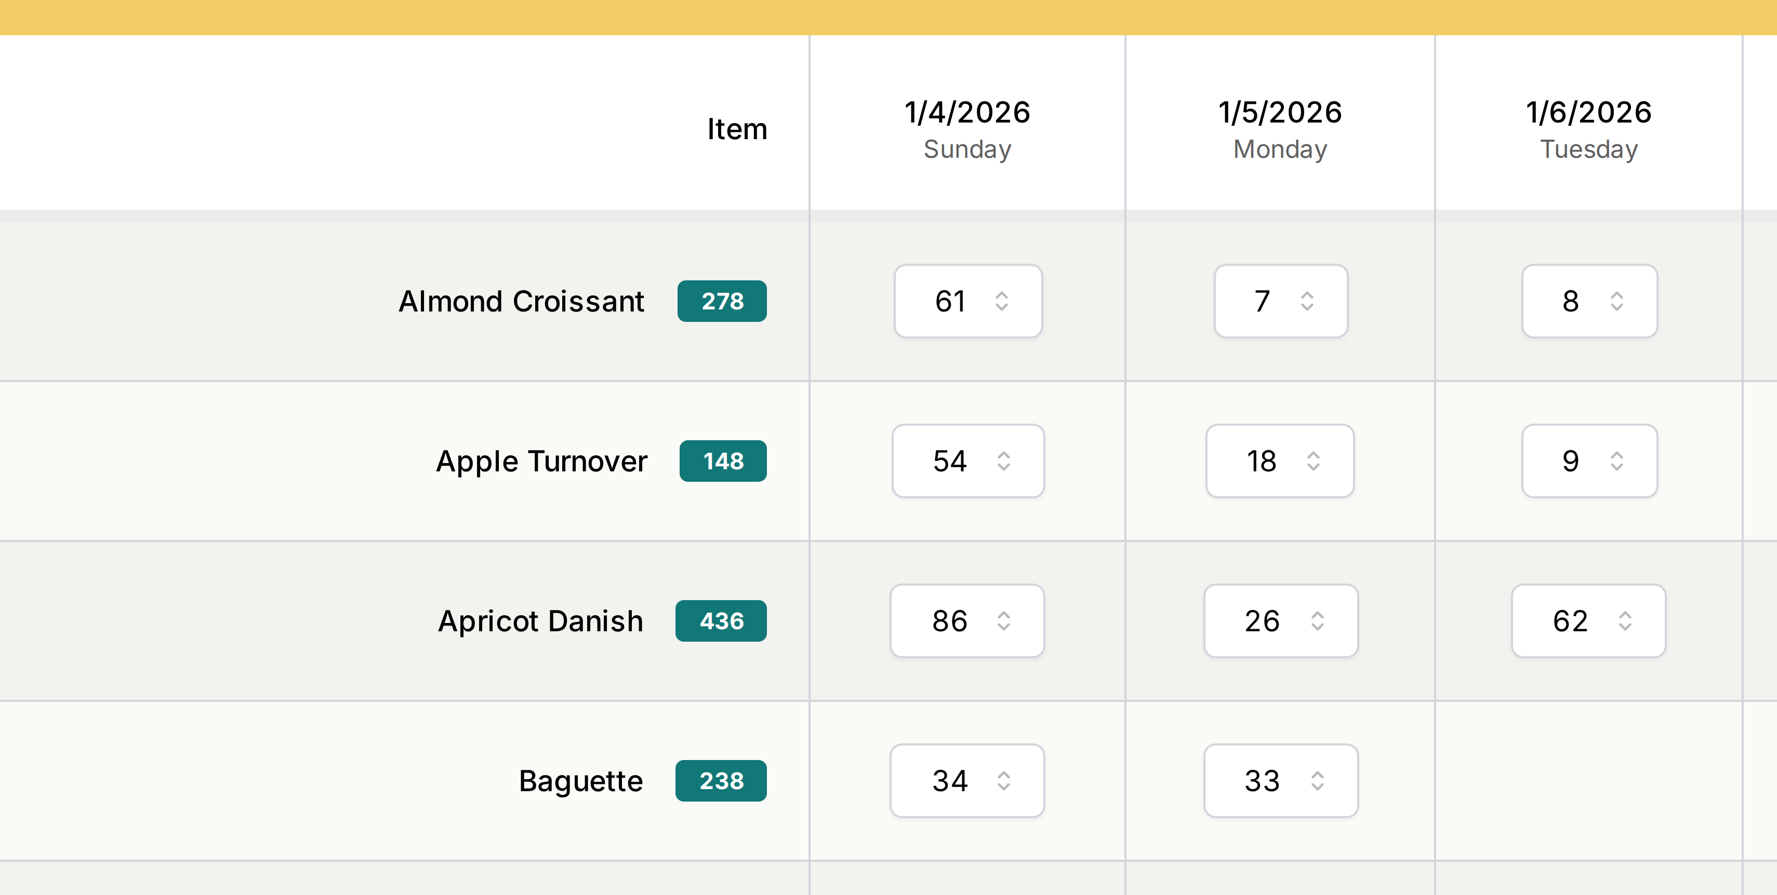
Task: Click stepper arrows for Baguette Sunday
Action: coord(1004,781)
